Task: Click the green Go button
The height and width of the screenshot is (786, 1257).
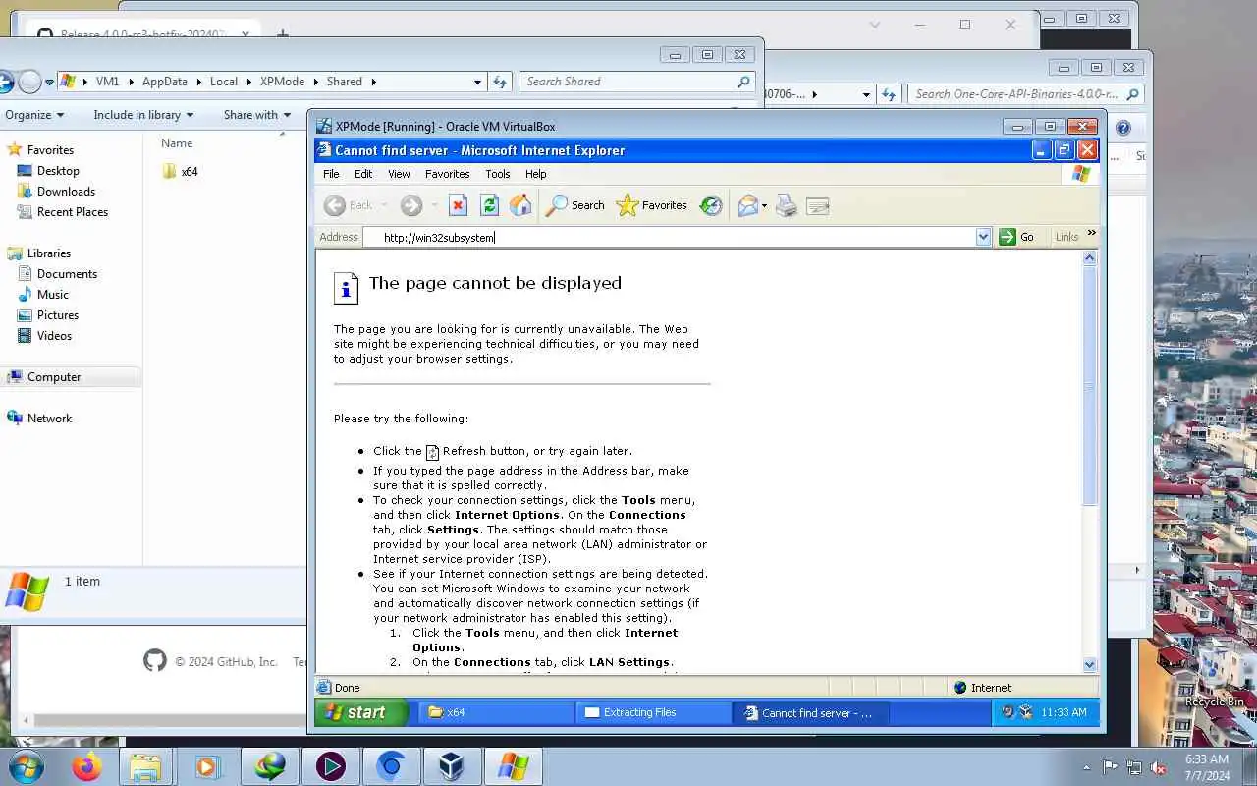Action: 1017,237
